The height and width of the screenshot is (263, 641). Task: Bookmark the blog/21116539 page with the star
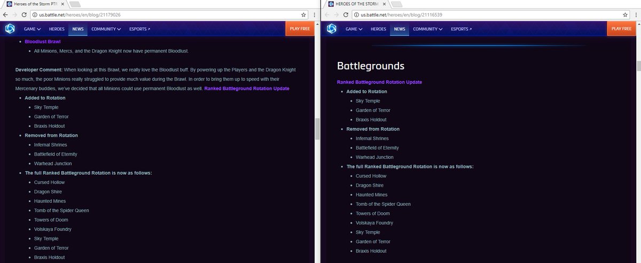pyautogui.click(x=625, y=14)
